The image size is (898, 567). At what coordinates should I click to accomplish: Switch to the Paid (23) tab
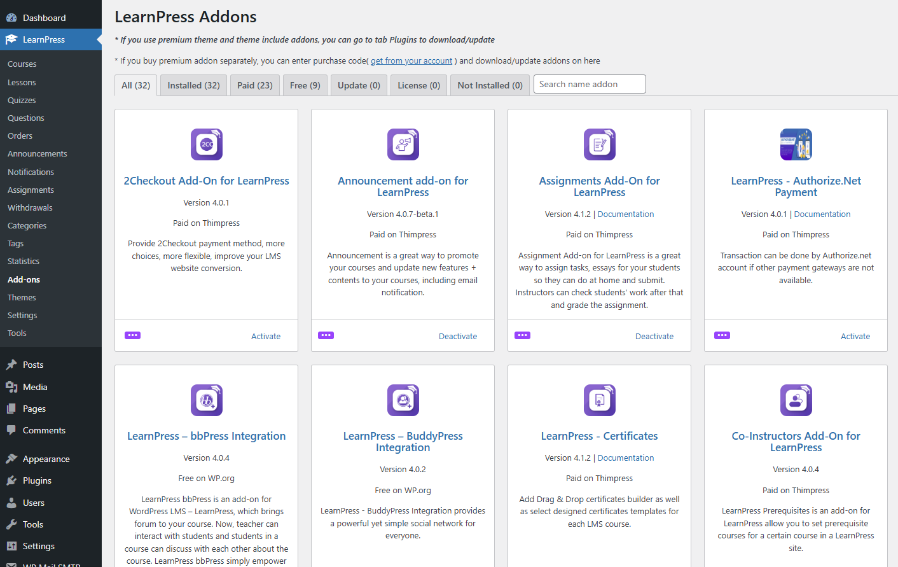(255, 85)
